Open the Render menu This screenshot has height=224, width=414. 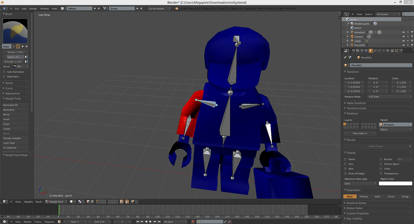tap(33, 8)
